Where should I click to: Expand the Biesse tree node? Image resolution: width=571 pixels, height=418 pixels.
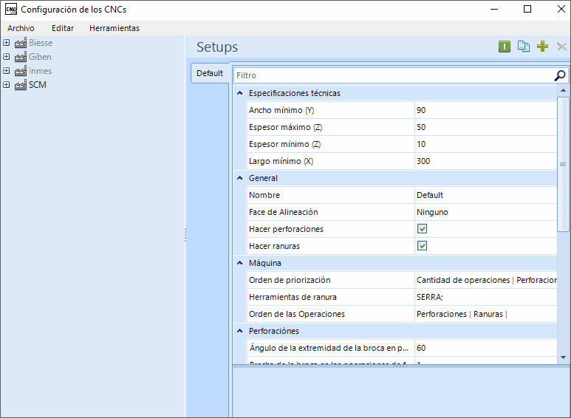click(6, 43)
